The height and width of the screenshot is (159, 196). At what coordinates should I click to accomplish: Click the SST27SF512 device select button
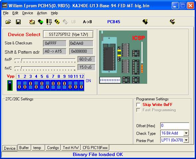click(x=68, y=34)
